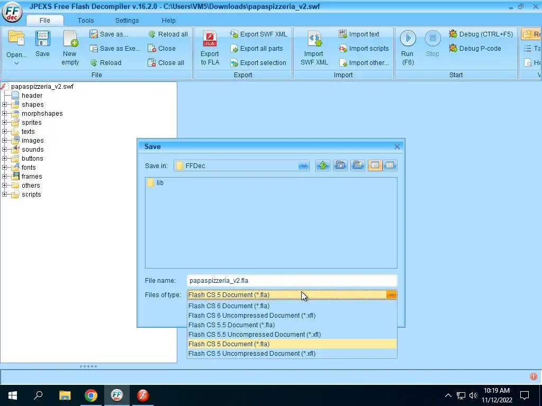Reload the current SWF file
This screenshot has width=542, height=406.
[x=106, y=62]
